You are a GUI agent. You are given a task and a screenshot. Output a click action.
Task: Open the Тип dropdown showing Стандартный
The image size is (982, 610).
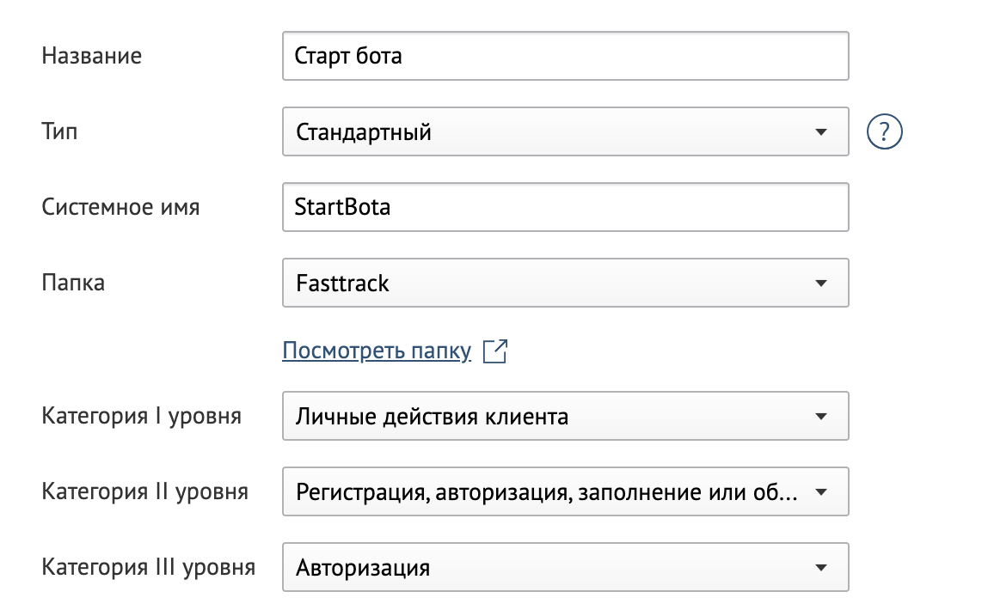tap(565, 131)
